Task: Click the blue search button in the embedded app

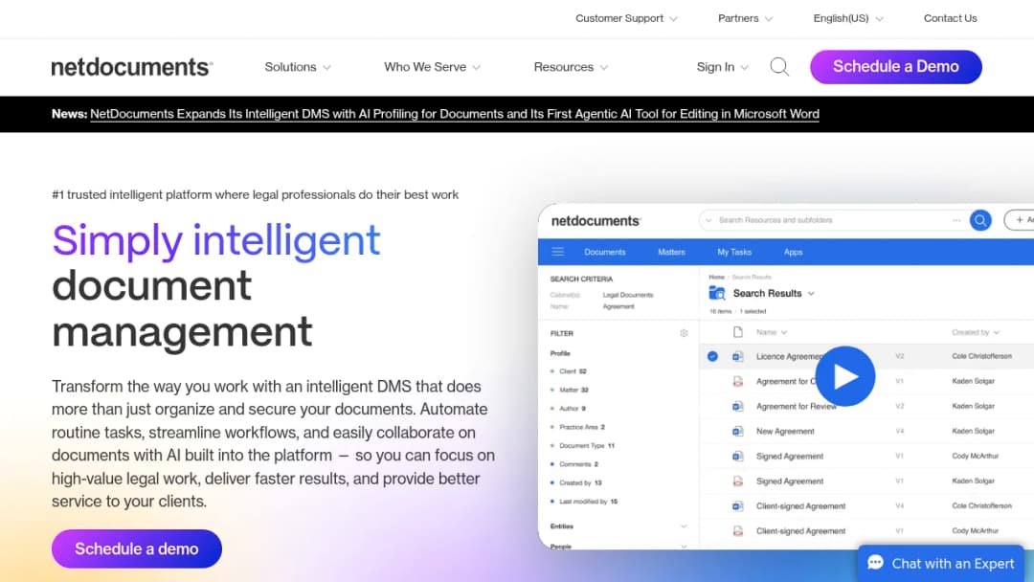Action: coord(980,220)
